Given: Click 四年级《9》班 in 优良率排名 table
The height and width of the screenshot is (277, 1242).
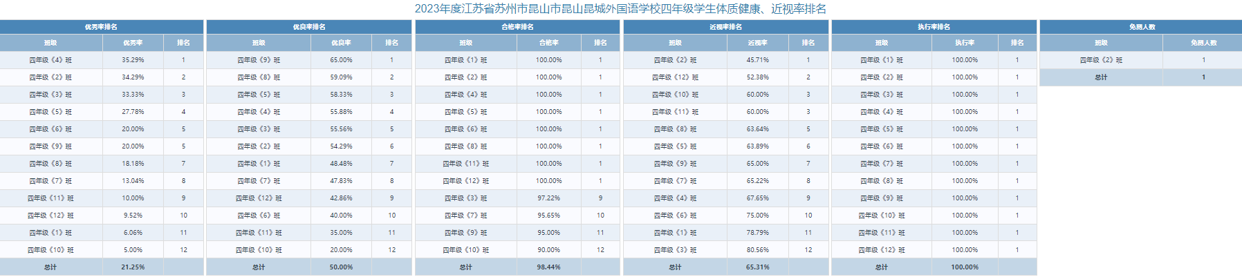Looking at the screenshot, I should (x=259, y=60).
